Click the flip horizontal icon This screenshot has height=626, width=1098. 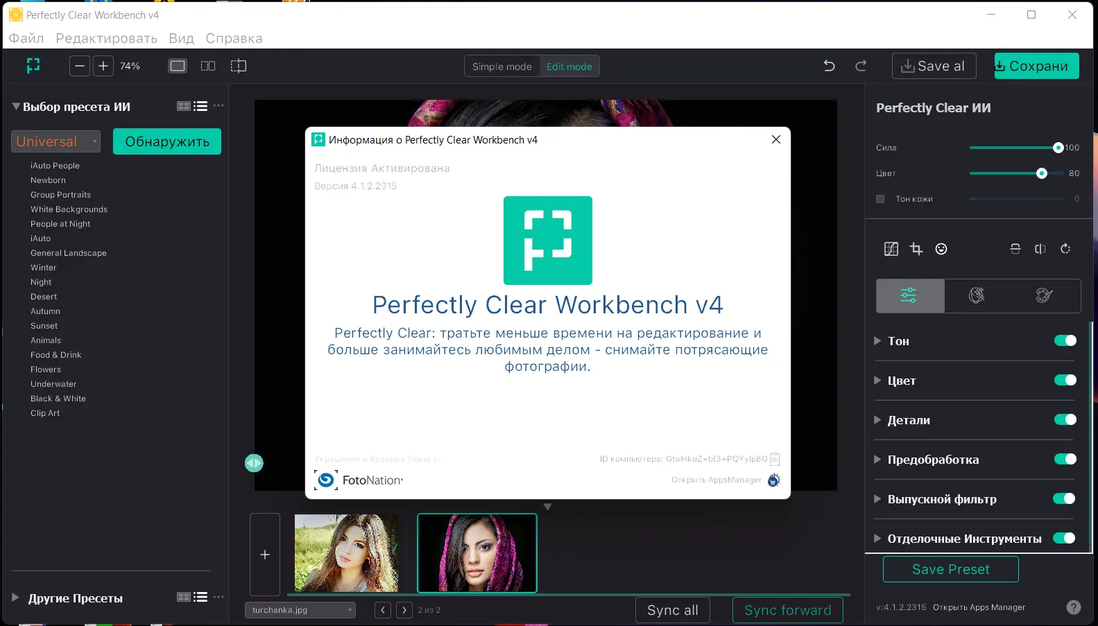(x=1040, y=249)
